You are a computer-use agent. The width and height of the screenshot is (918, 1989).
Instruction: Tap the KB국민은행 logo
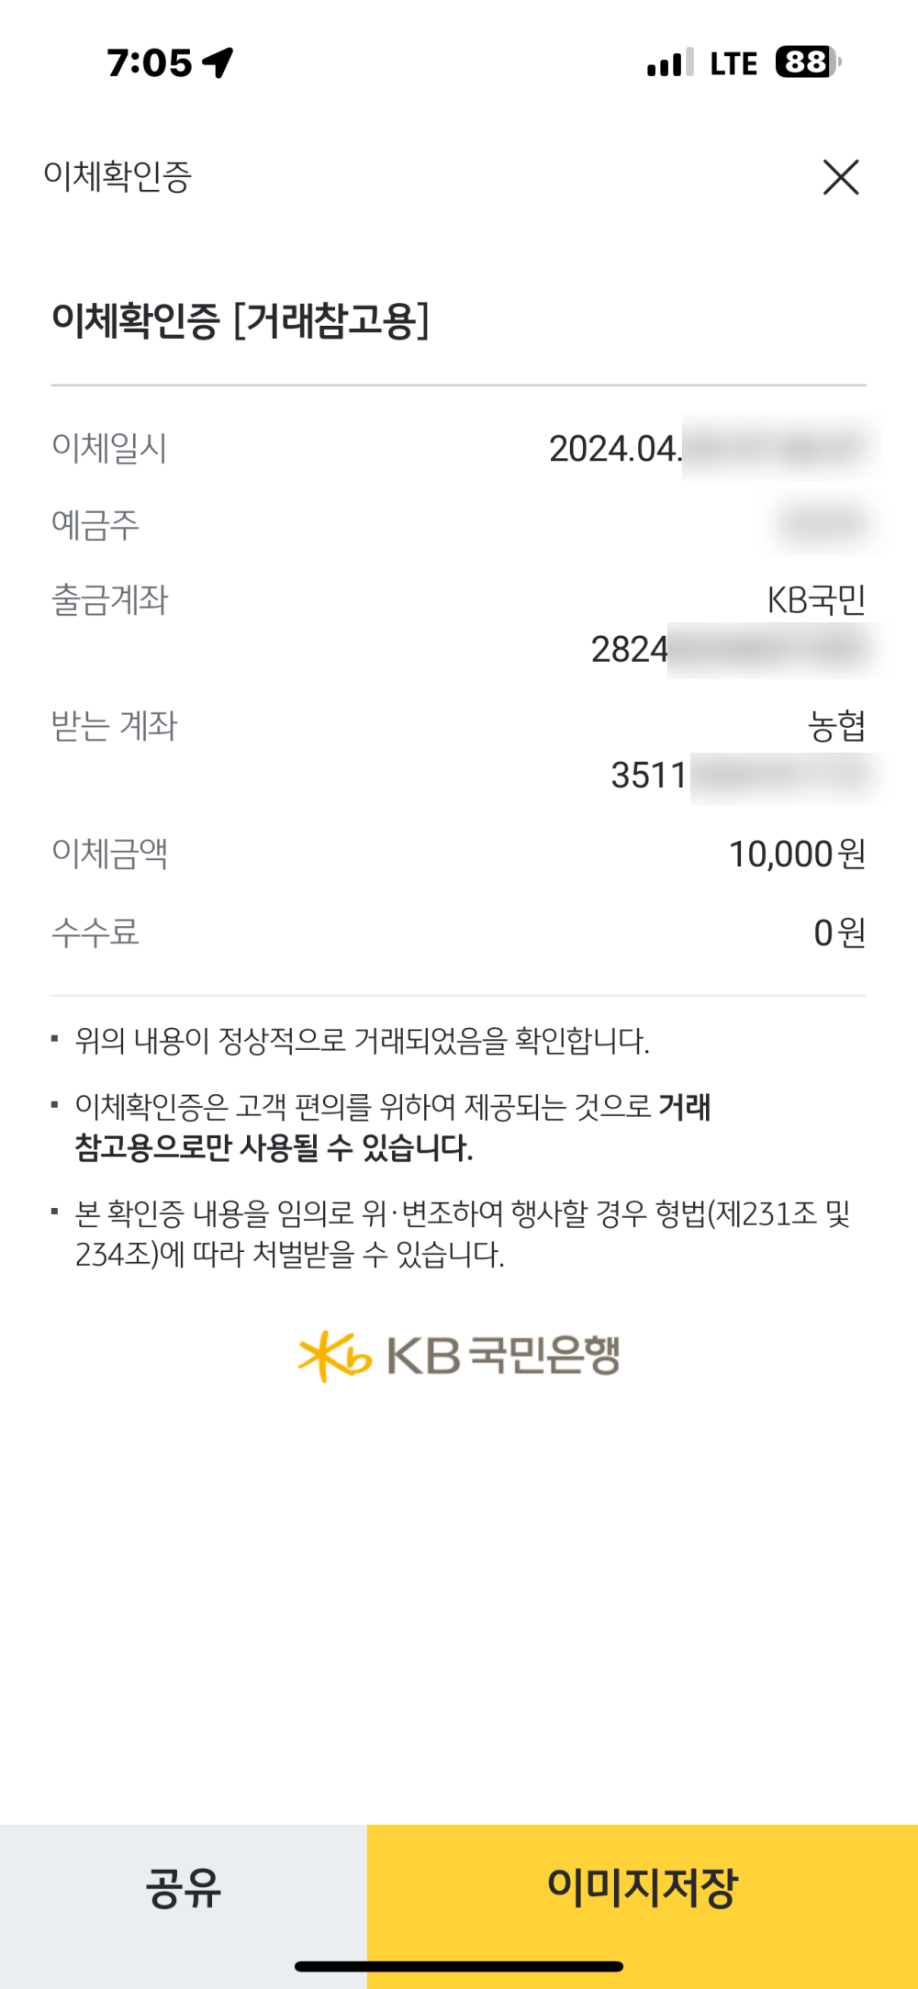[459, 1356]
